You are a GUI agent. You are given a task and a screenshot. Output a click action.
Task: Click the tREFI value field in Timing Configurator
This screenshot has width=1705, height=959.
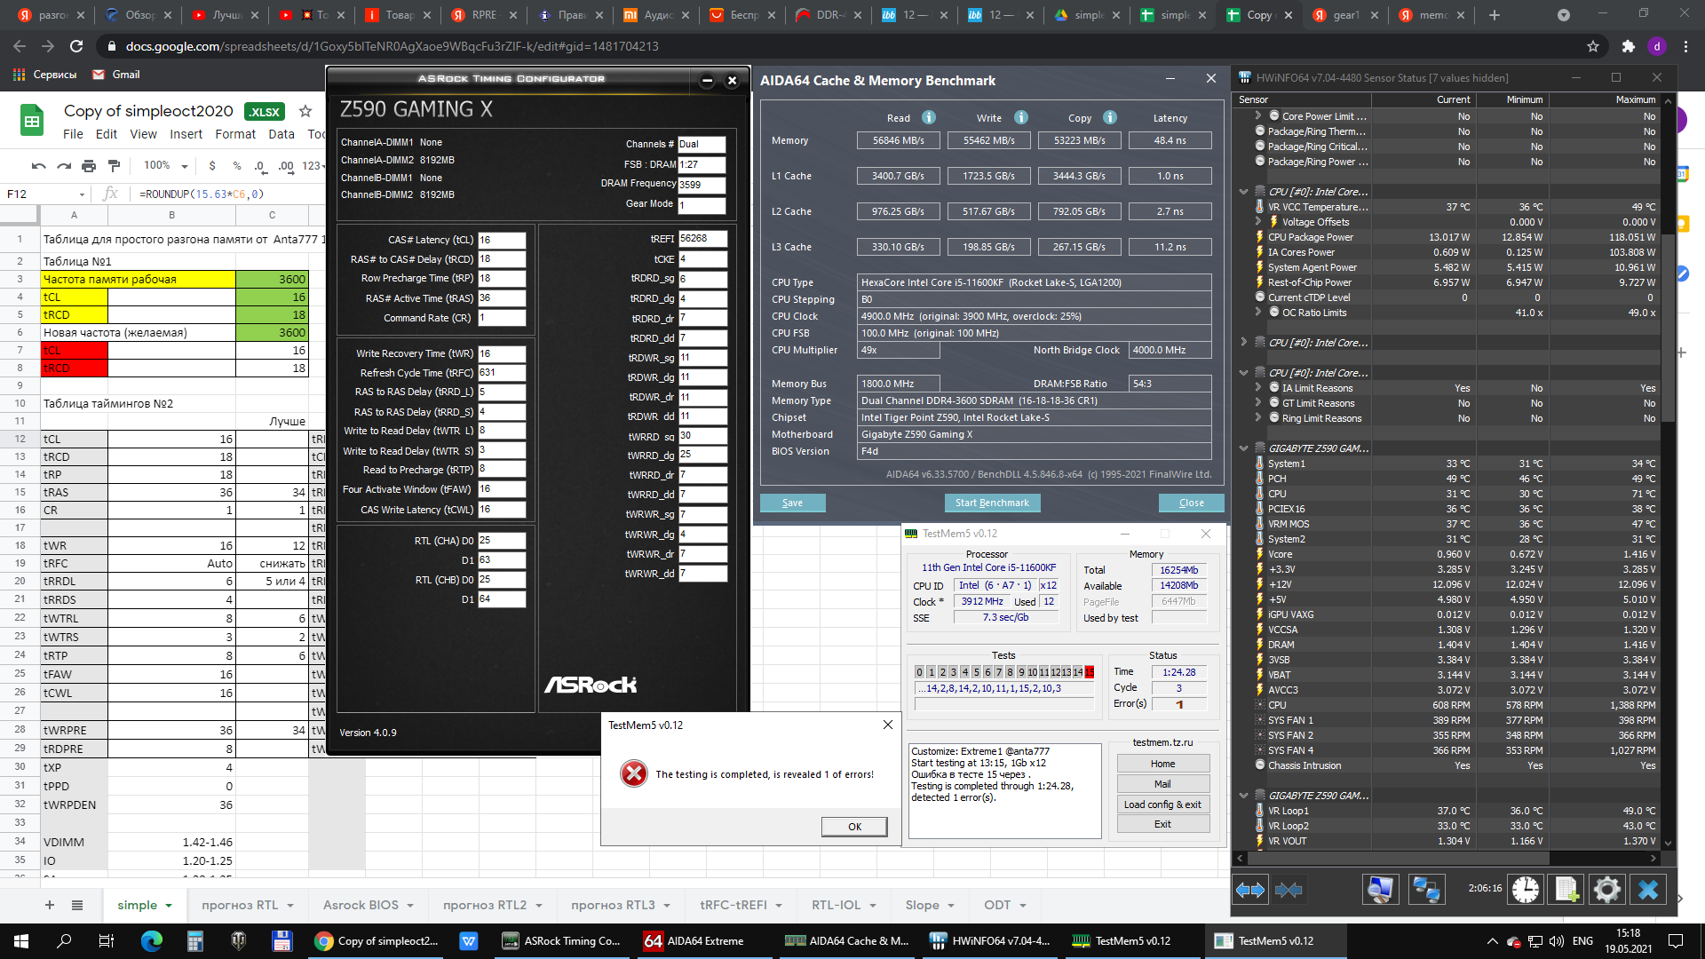(x=702, y=239)
